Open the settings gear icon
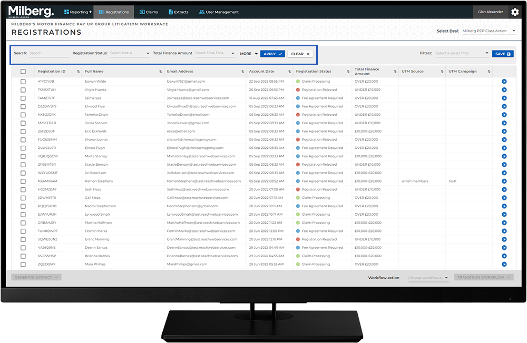 (x=515, y=12)
